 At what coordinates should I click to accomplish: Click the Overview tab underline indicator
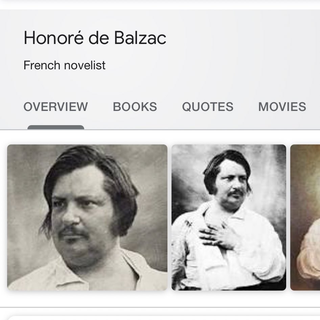tap(55, 127)
